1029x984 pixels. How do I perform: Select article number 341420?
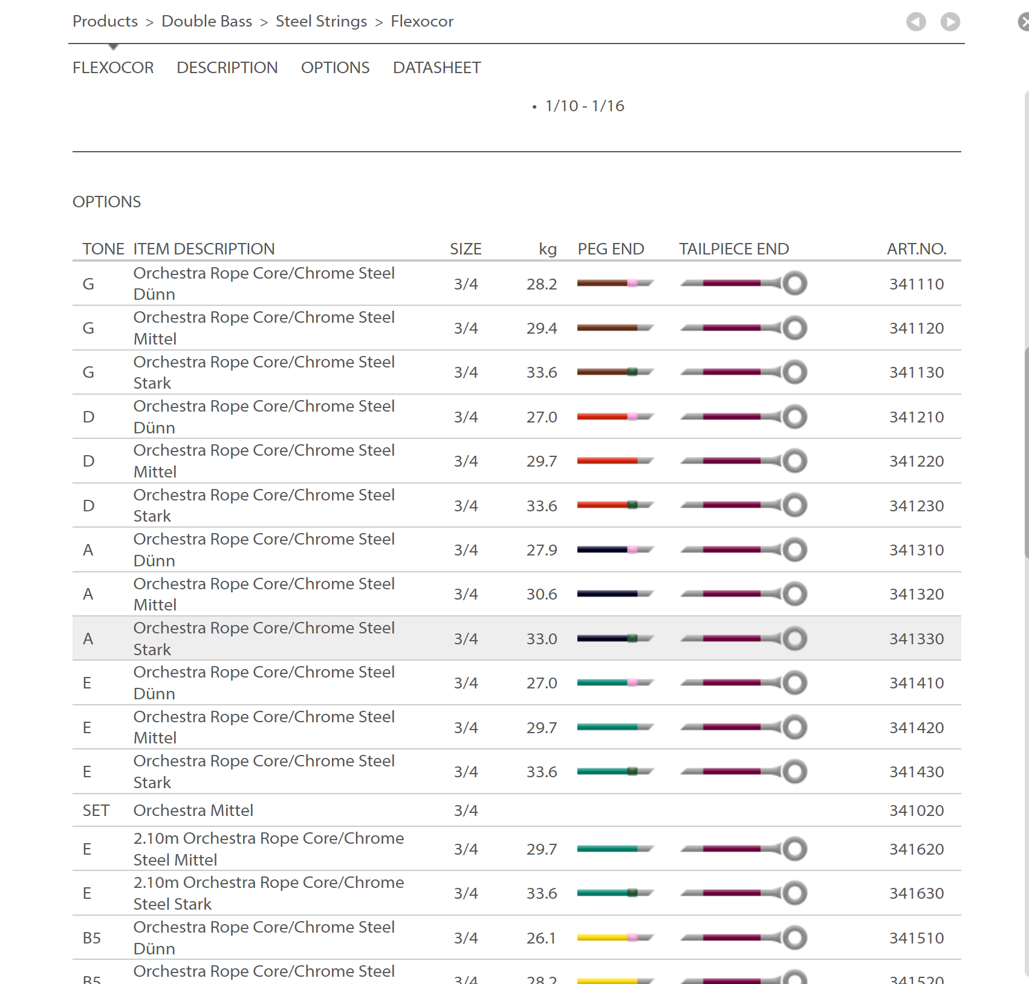[917, 728]
